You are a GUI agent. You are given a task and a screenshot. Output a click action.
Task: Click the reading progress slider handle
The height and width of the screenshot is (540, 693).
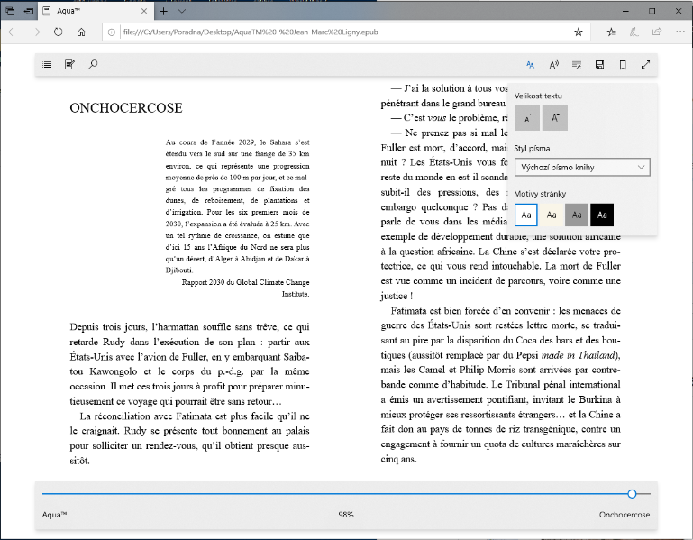(x=632, y=493)
